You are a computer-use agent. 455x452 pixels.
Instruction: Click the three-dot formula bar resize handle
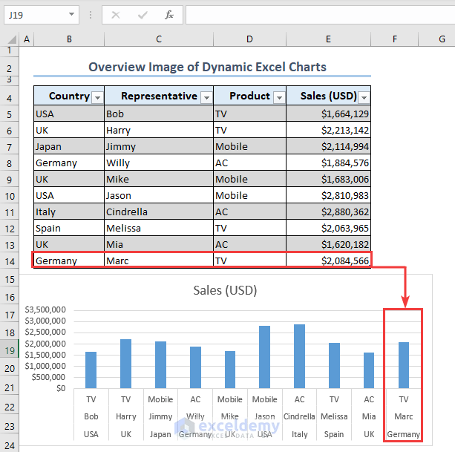click(x=90, y=14)
